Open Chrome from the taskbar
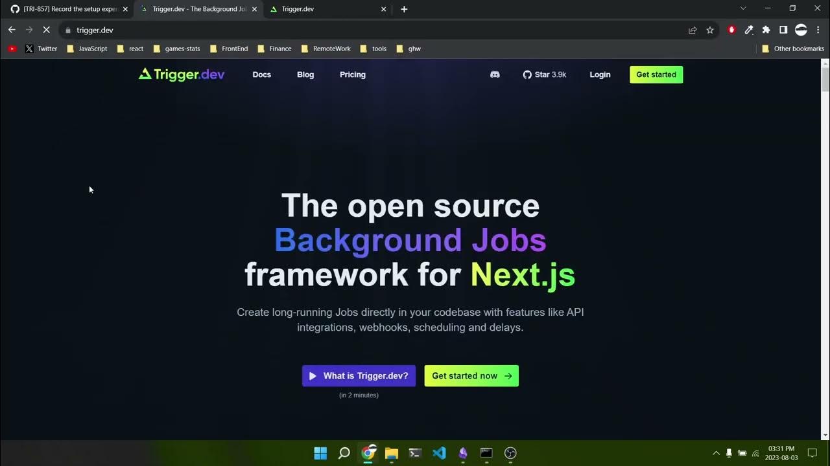 pyautogui.click(x=368, y=453)
